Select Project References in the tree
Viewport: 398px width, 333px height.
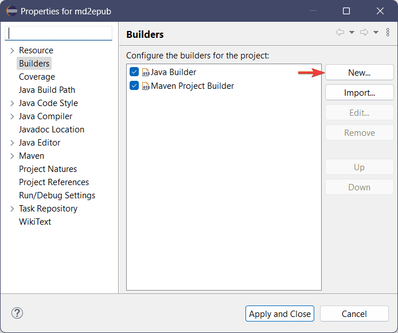tap(54, 182)
